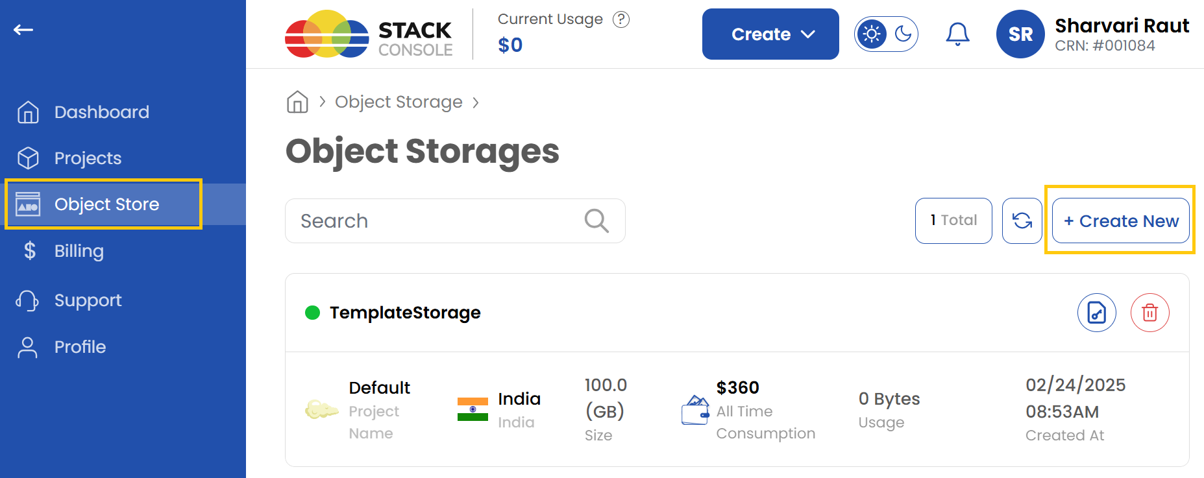Refresh the object storage list

1022,221
